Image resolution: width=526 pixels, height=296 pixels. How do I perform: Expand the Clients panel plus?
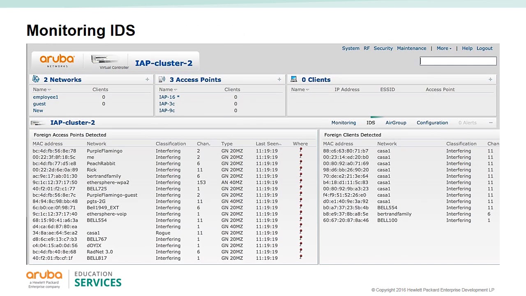(490, 79)
